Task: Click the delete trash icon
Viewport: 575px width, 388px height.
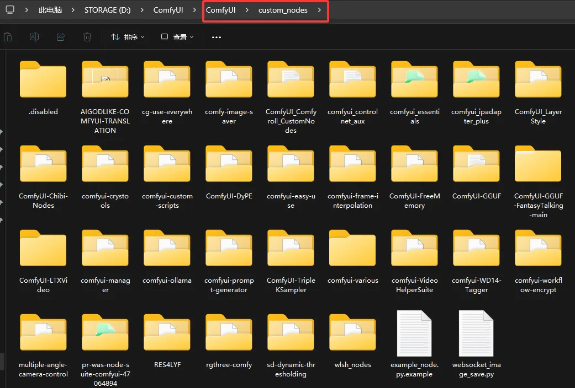Action: coord(87,37)
